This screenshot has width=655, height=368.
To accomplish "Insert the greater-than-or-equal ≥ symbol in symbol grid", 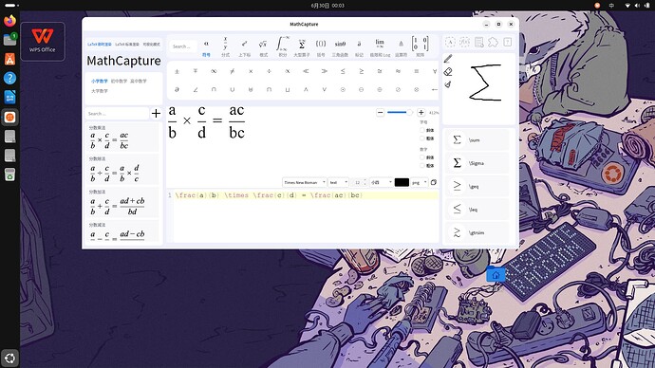I will pyautogui.click(x=361, y=71).
